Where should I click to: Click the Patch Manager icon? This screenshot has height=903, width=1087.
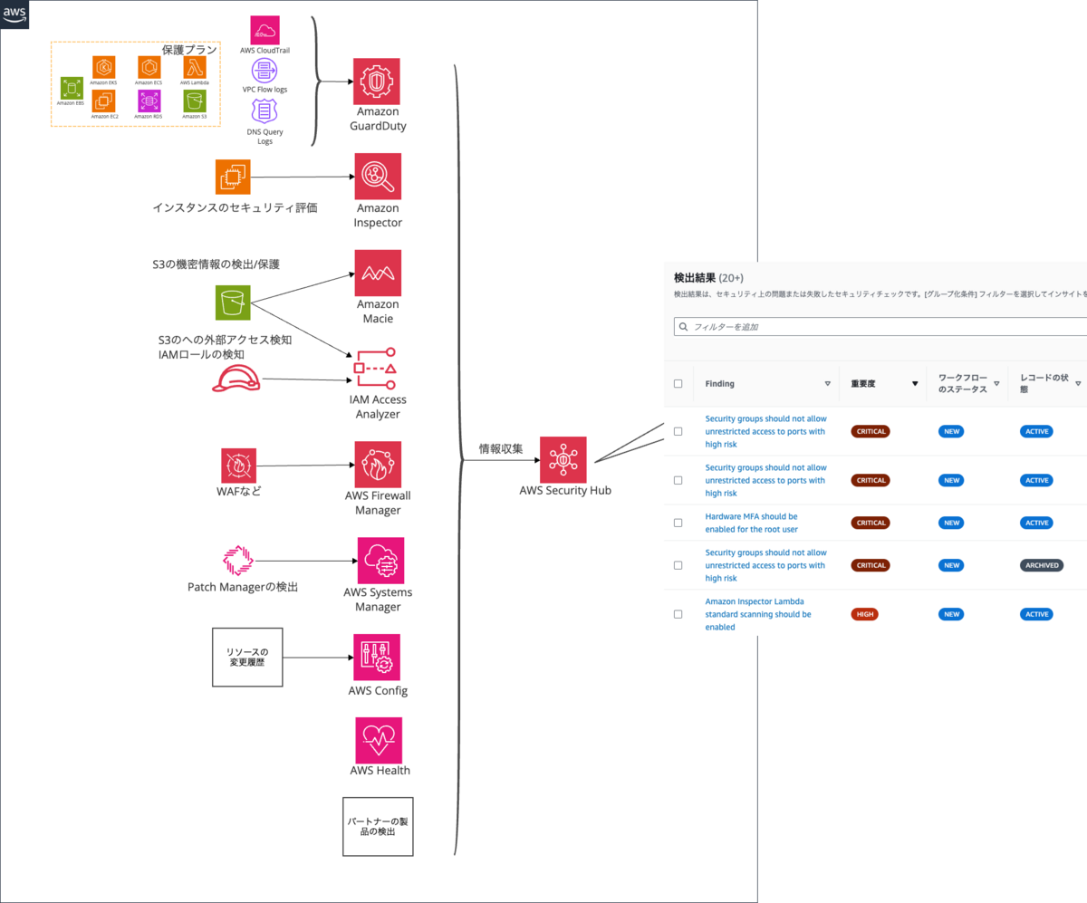tap(239, 562)
